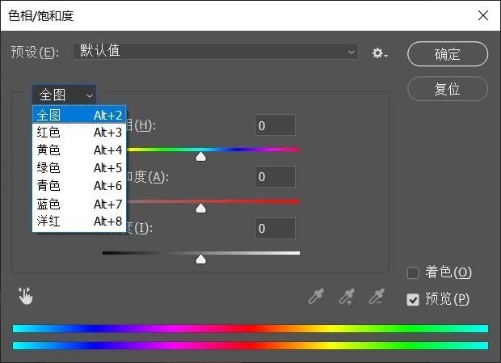Select the eyedropper tool
Viewport: 501px width, 363px height.
(x=316, y=297)
